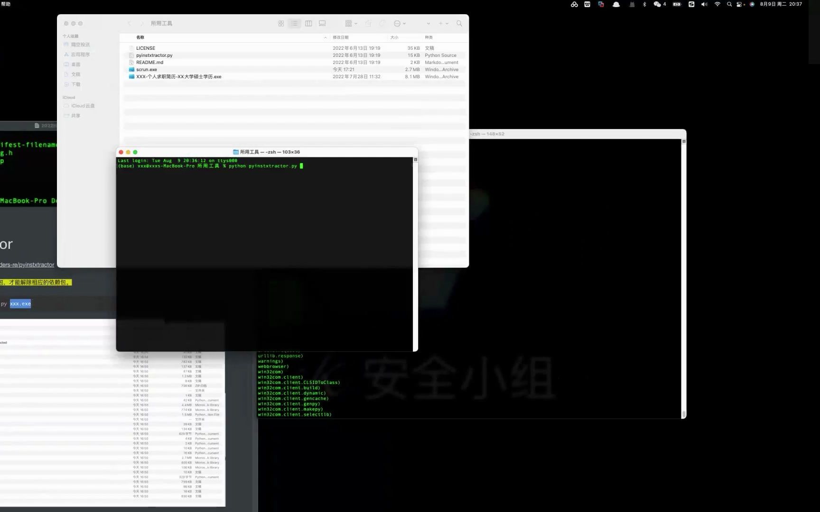Reverse sorting with the 名称 column chevron
820x512 pixels.
pyautogui.click(x=326, y=37)
